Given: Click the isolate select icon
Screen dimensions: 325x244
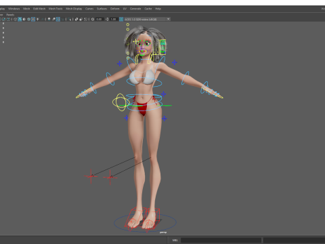Looking at the screenshot, I should click(69, 19).
